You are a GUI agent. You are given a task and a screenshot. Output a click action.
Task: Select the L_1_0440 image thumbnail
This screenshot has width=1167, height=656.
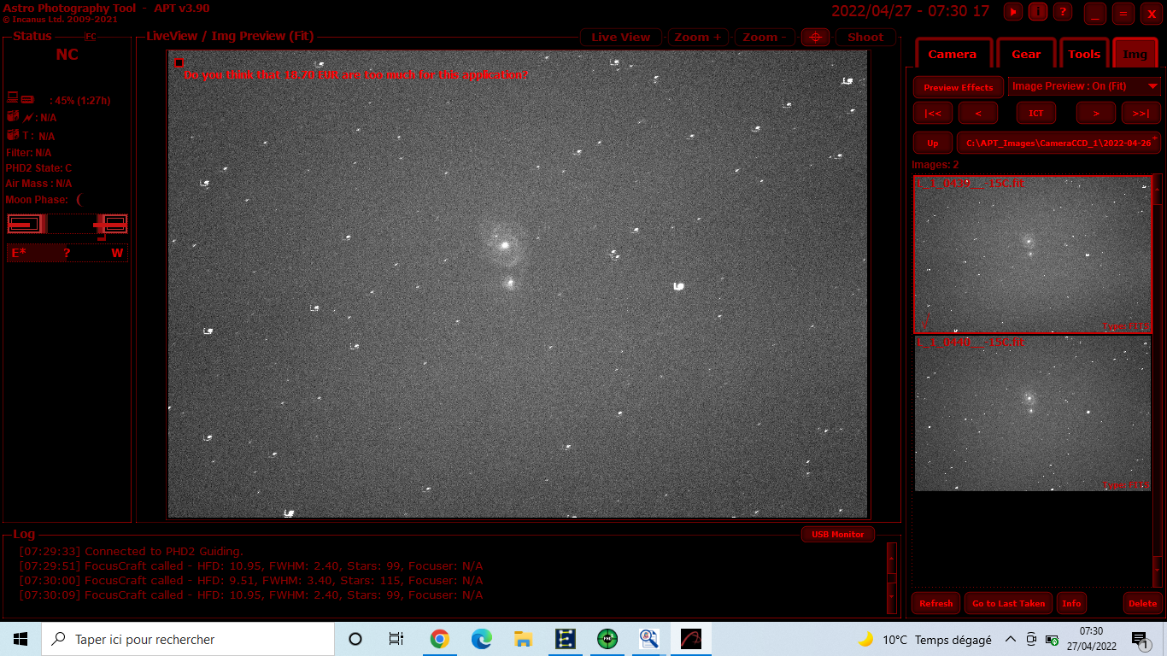click(x=1033, y=413)
